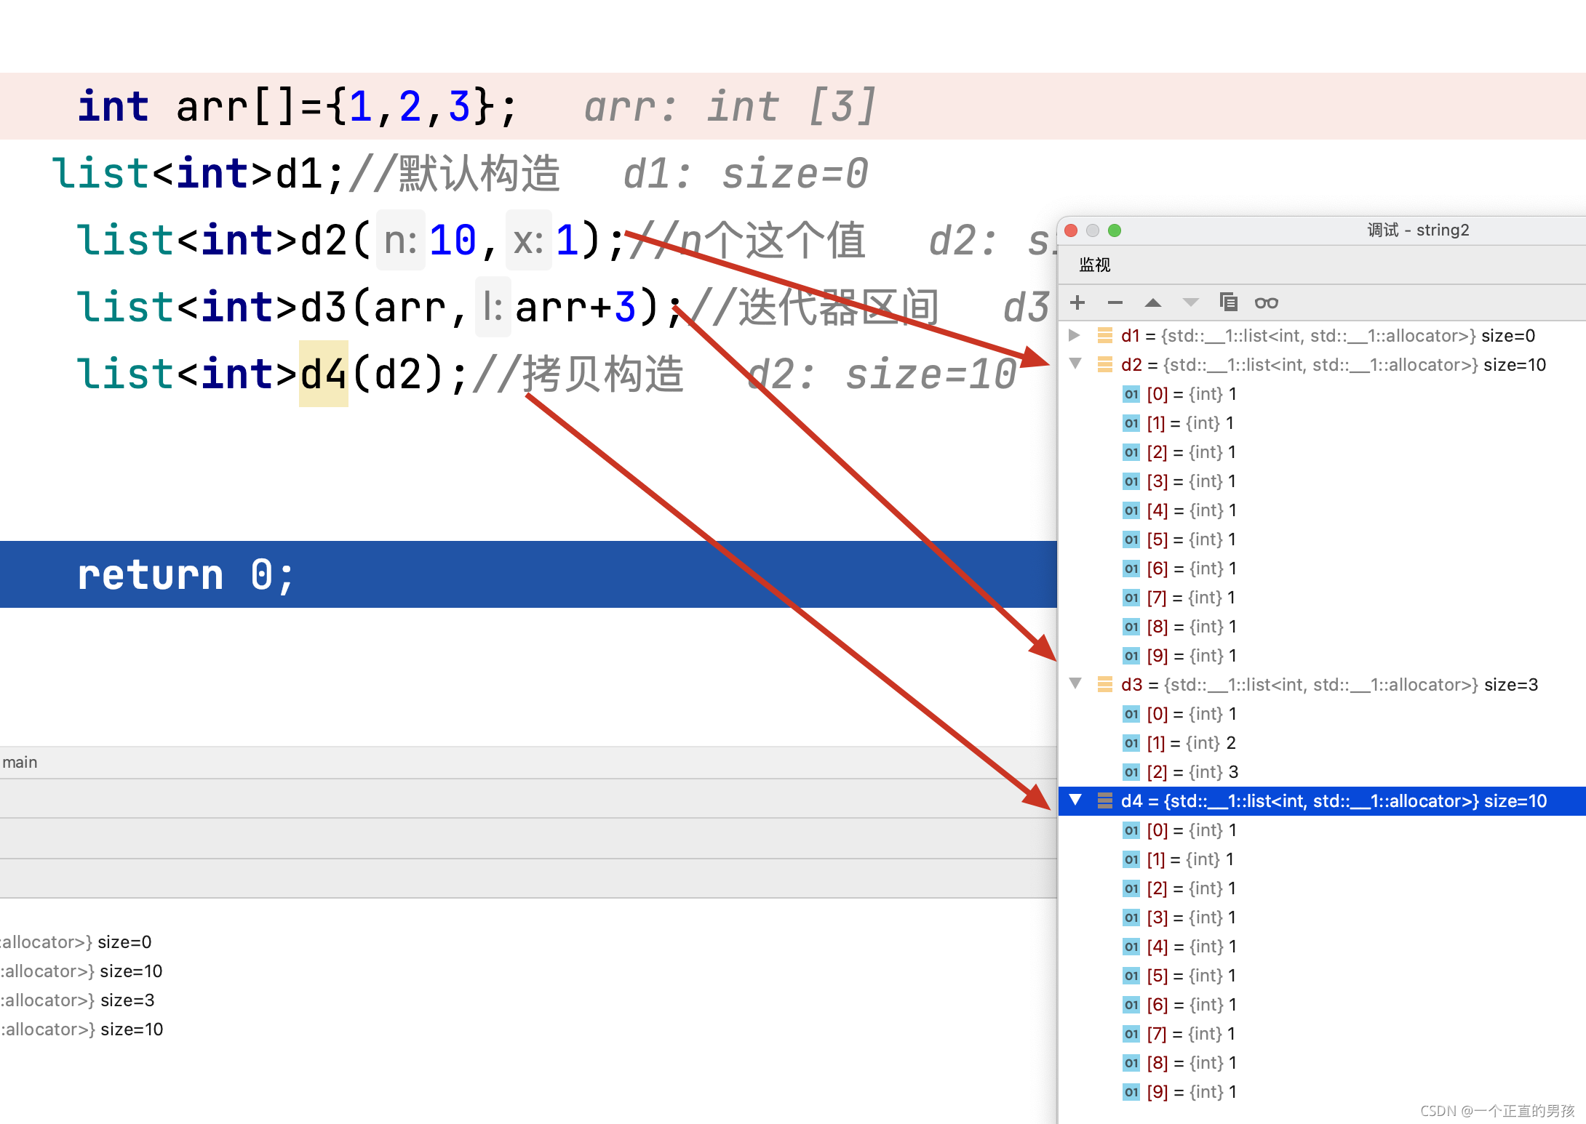Select d2 element [5] in watch tree
1586x1124 pixels.
coord(1190,539)
